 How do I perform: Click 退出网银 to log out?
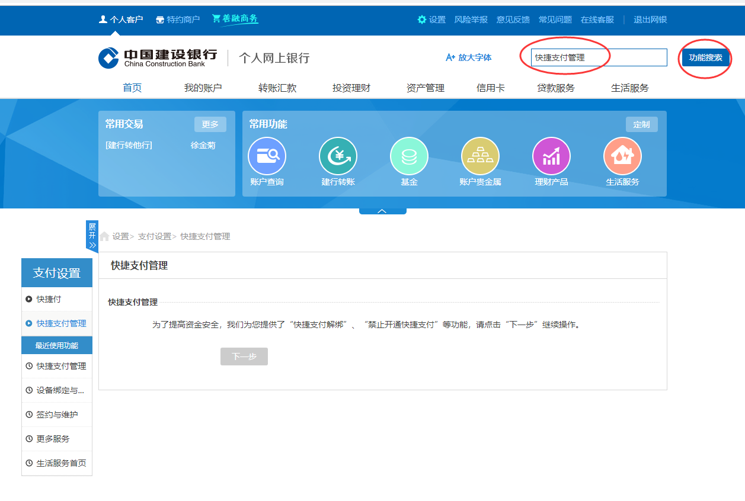[650, 20]
